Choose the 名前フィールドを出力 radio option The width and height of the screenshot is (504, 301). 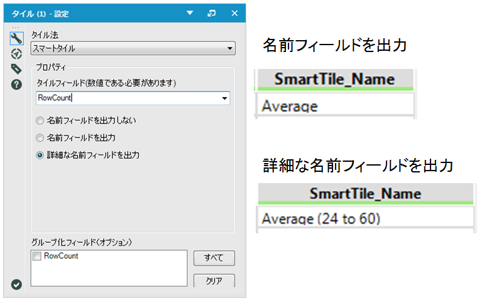40,137
